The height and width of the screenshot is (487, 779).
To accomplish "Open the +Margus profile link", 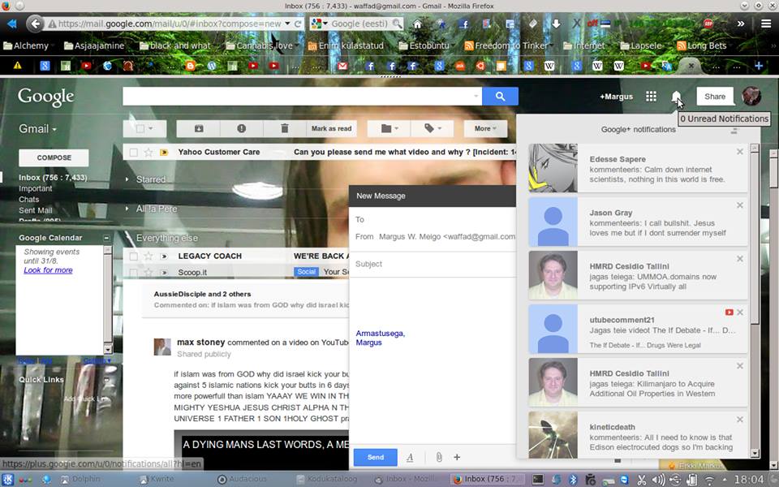I will pos(616,97).
